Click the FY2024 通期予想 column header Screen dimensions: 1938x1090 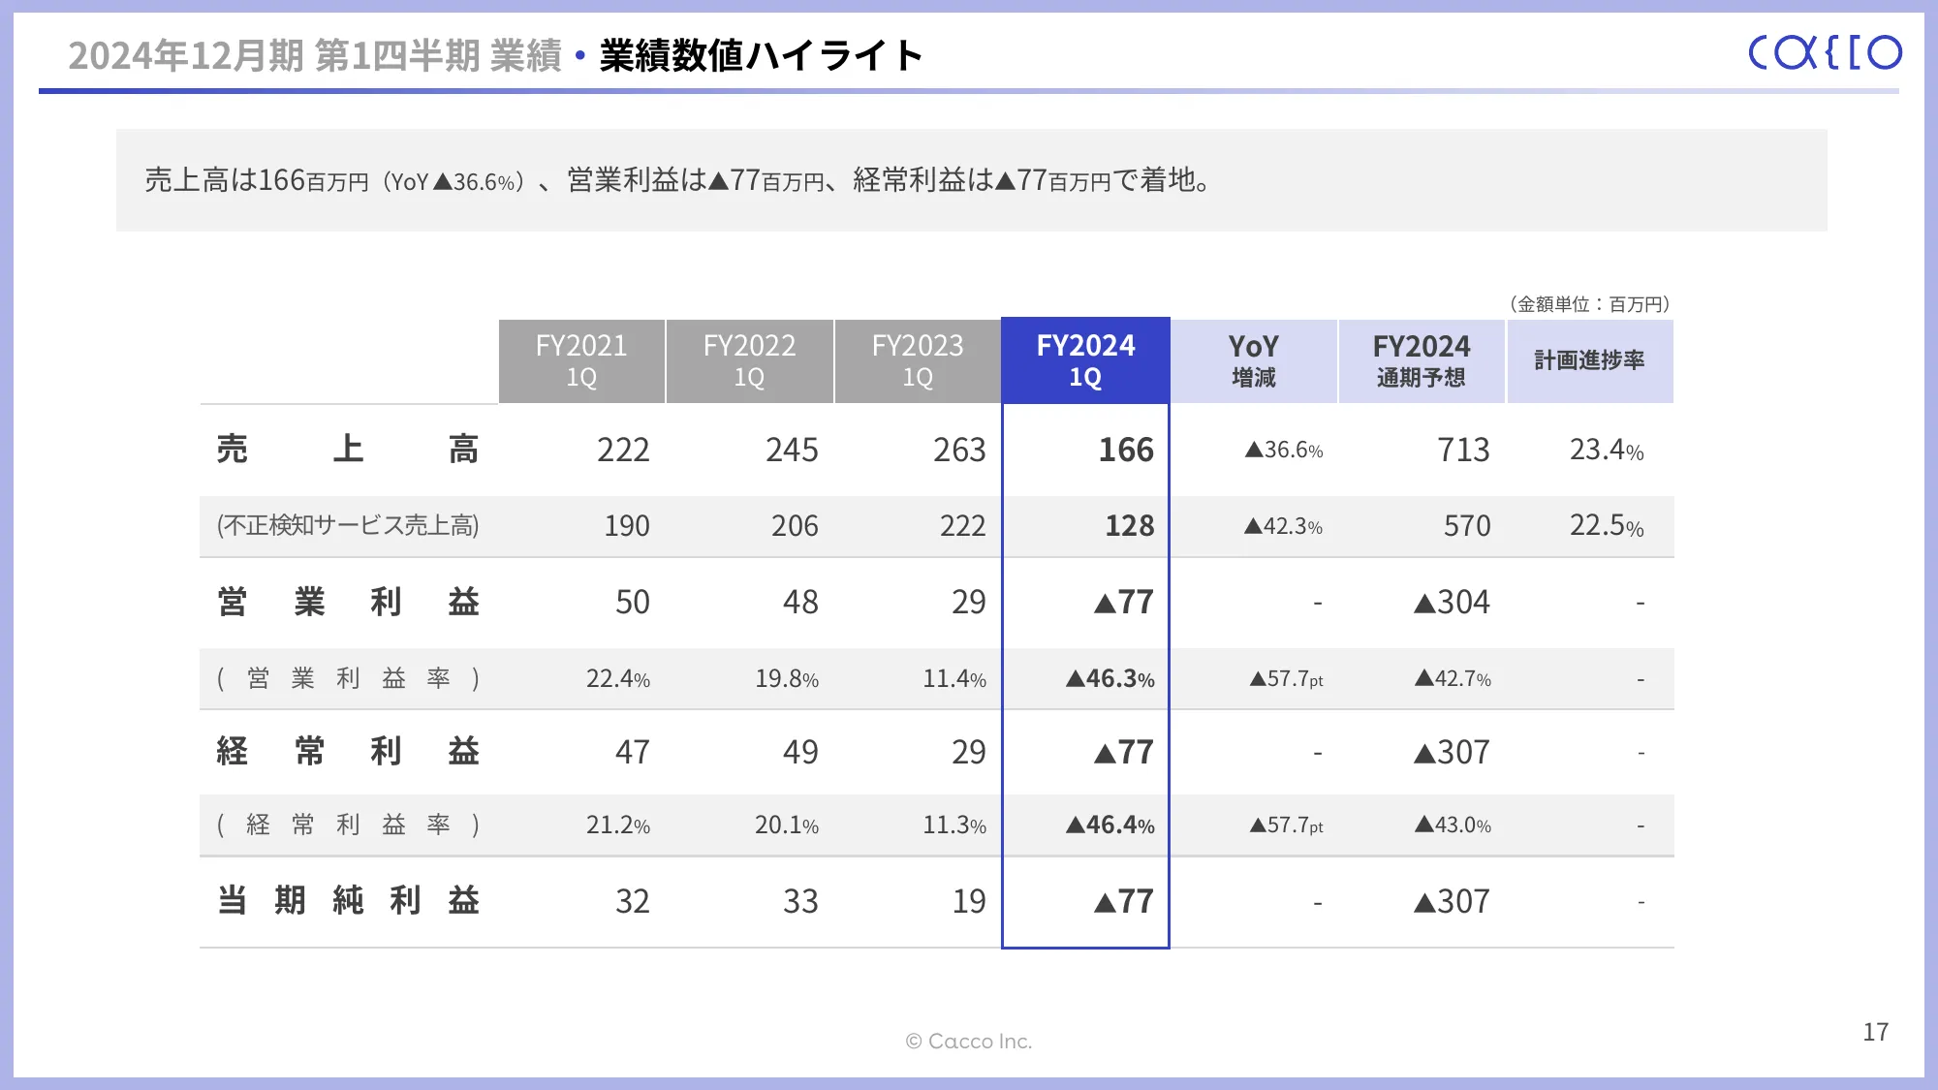pyautogui.click(x=1422, y=360)
